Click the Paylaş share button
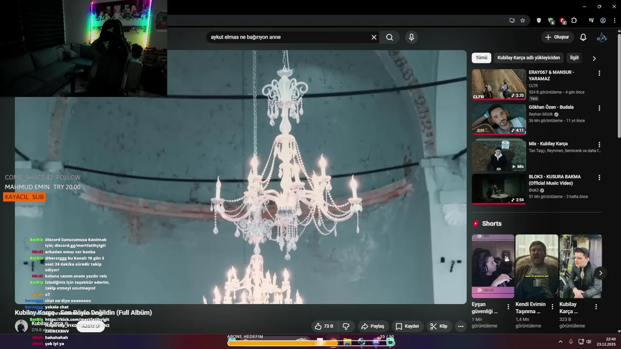The width and height of the screenshot is (621, 349). [x=373, y=326]
